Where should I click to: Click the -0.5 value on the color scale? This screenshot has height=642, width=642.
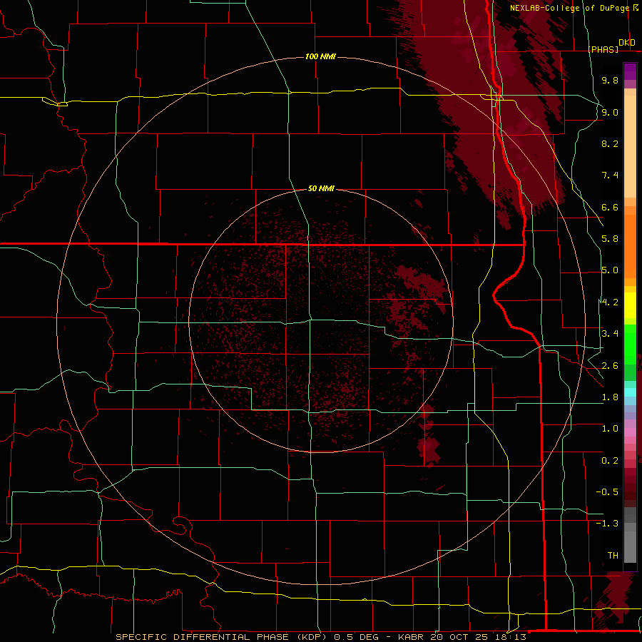click(x=607, y=492)
